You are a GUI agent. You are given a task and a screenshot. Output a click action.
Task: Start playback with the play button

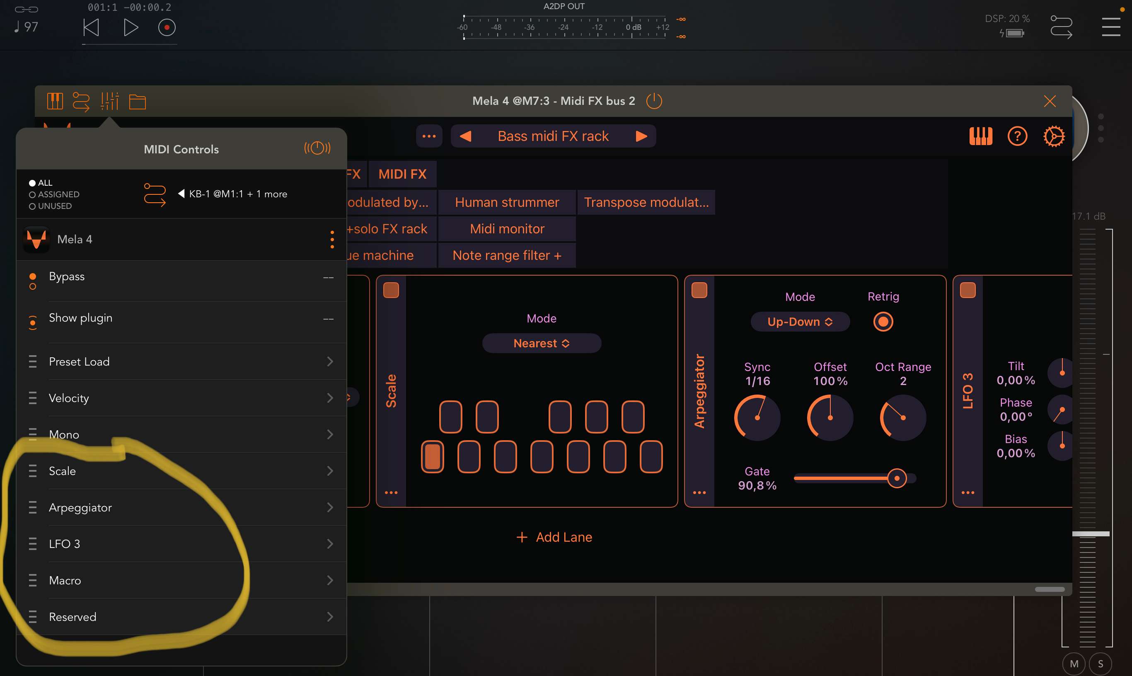[131, 28]
